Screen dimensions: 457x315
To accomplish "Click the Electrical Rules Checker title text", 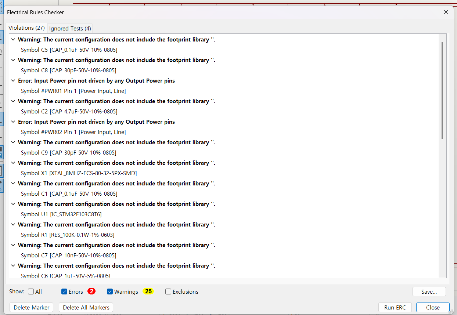I will 36,12.
